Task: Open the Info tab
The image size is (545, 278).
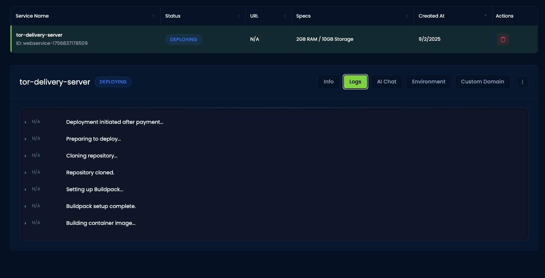Action: (329, 82)
